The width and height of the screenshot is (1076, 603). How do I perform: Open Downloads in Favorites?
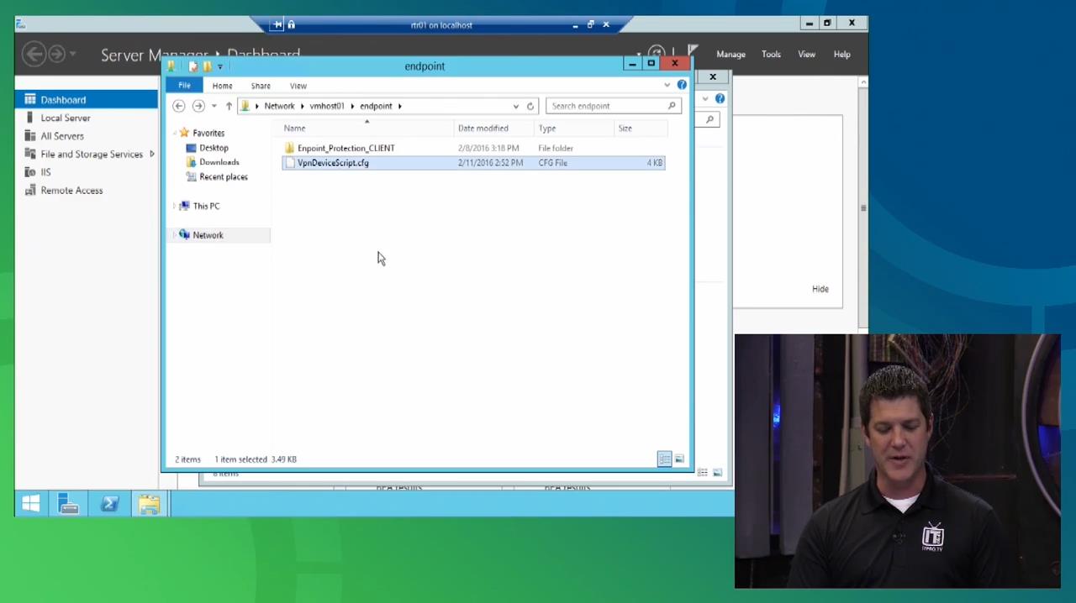point(219,162)
